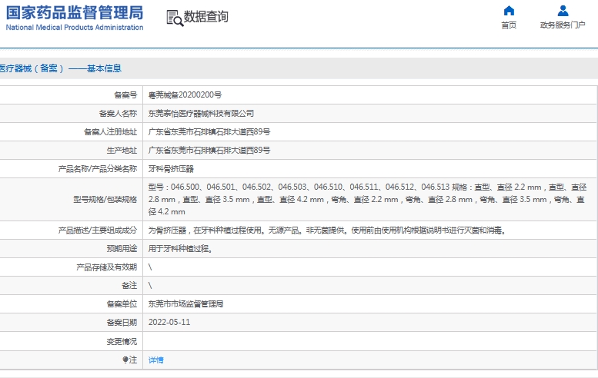
Task: Click the 产品描述/主要组成成分 label
Action: [x=97, y=230]
